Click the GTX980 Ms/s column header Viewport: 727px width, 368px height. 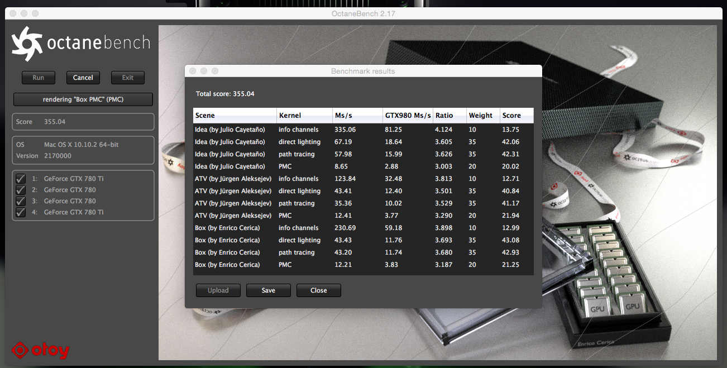click(x=408, y=116)
